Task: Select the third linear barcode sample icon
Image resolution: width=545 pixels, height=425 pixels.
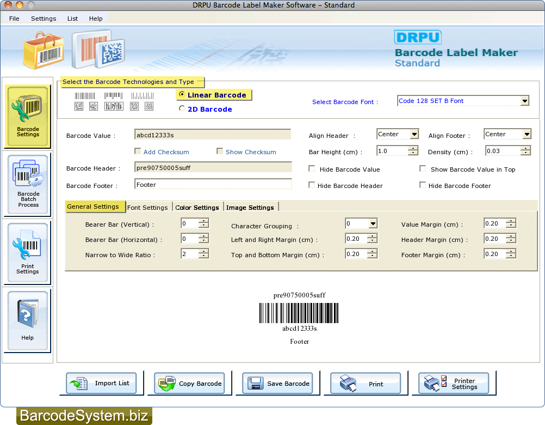Action: click(143, 96)
